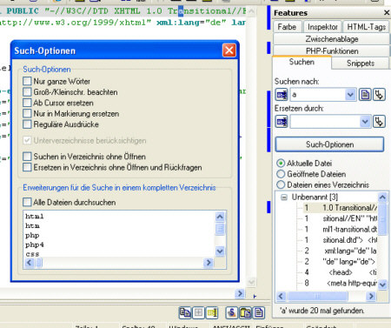Open the 'Suchen nach' combo box dropdown arrow
Viewport: 391px width, 328px height.
350,95
